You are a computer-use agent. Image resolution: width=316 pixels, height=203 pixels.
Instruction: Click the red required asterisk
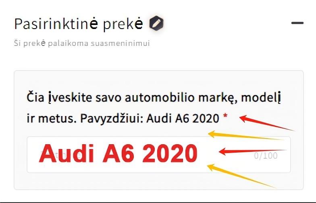click(x=225, y=116)
